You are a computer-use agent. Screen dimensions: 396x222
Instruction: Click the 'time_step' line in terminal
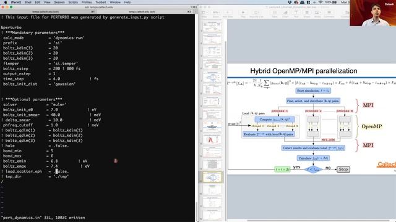click(51, 79)
